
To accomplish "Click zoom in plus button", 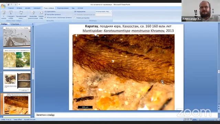I will click(215, 120).
